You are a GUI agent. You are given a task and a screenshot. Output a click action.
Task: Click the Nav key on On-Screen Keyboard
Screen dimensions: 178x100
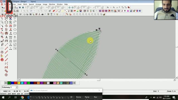click(x=95, y=97)
